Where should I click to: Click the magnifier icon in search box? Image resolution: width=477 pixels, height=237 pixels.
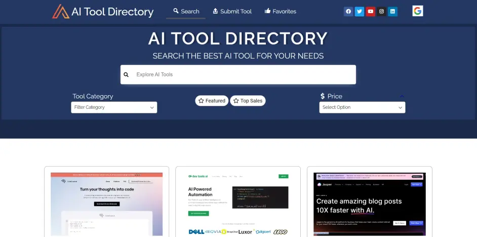tap(126, 74)
